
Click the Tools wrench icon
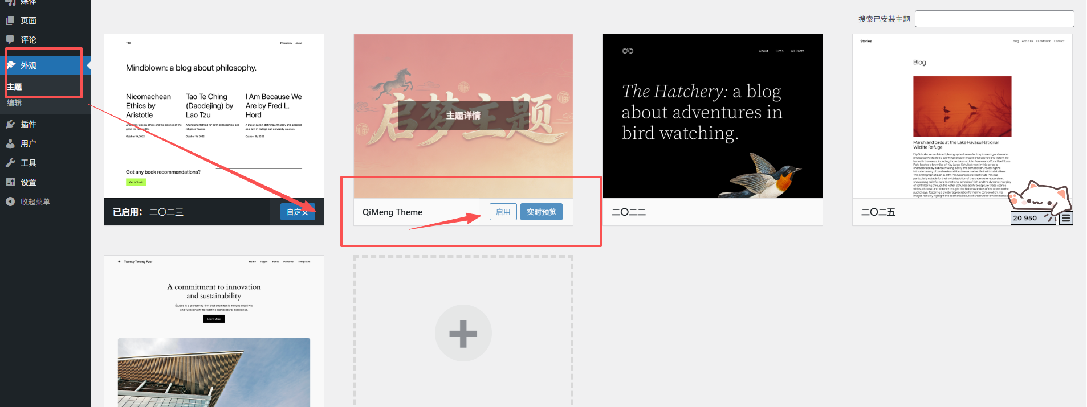tap(10, 163)
